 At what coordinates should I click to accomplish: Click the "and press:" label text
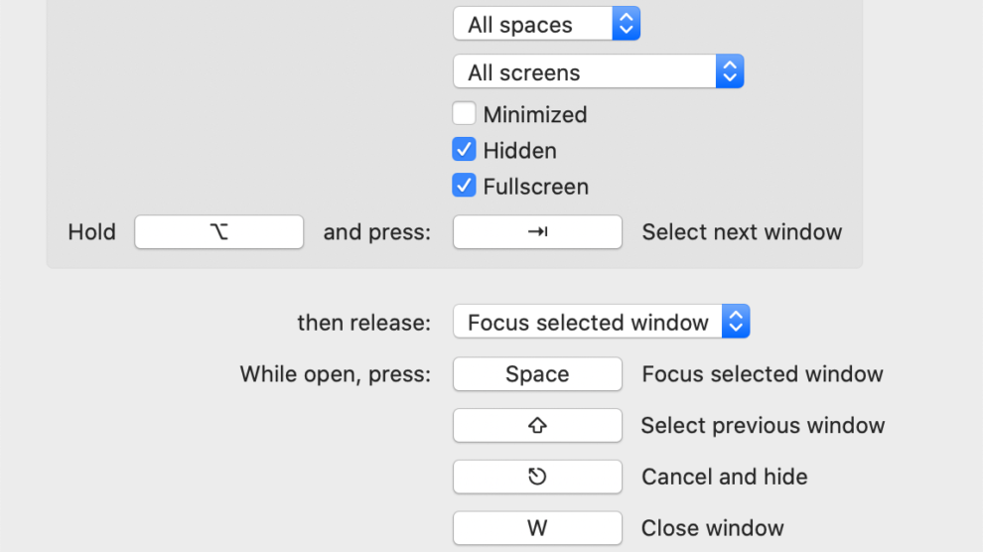pos(377,232)
